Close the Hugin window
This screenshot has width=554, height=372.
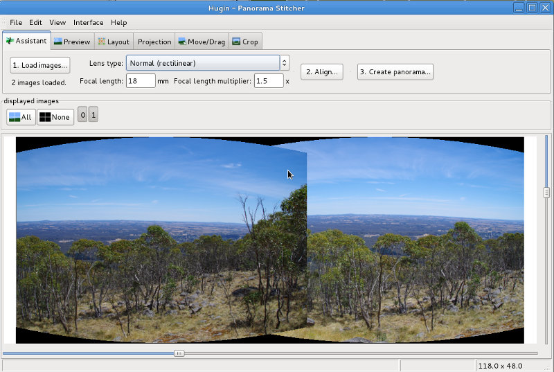point(546,8)
